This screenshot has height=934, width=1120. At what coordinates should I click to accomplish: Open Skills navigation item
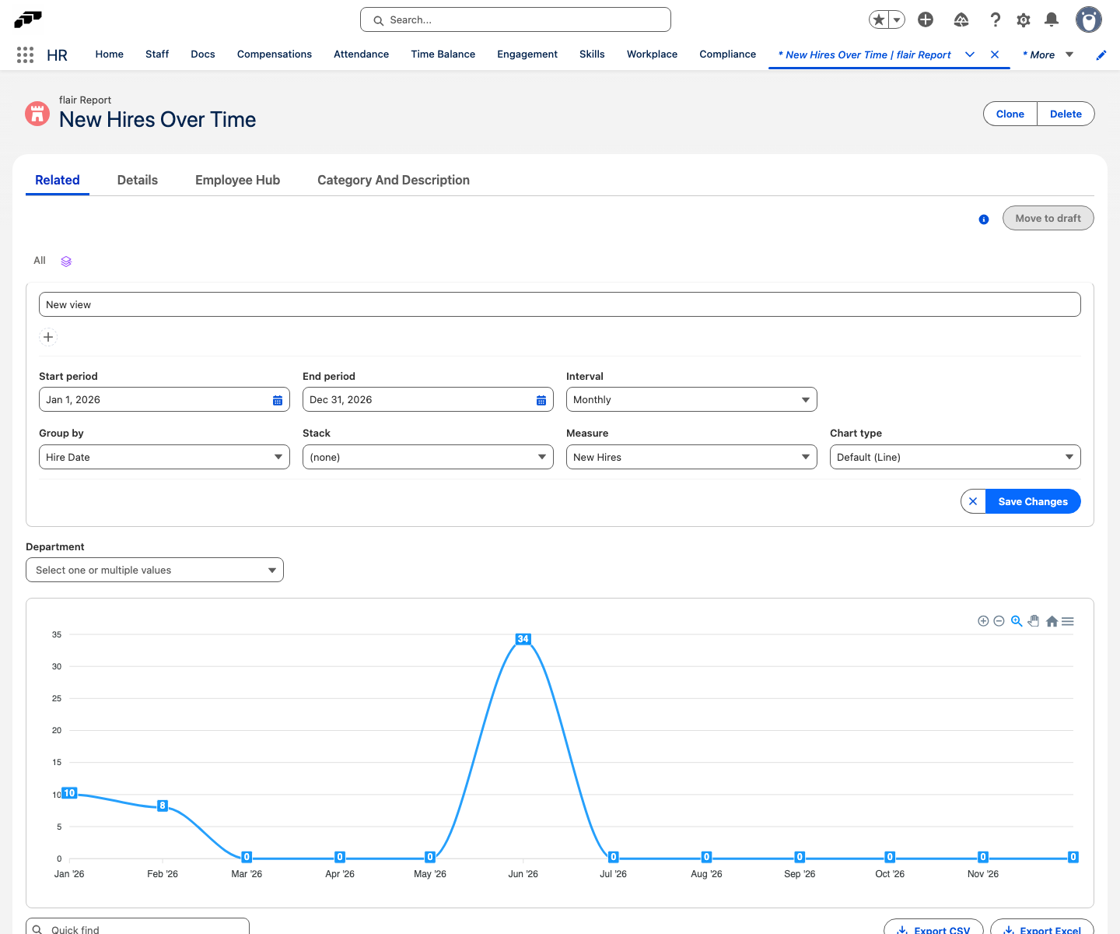tap(592, 54)
